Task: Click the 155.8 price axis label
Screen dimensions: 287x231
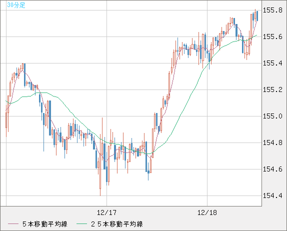Action: click(x=272, y=10)
